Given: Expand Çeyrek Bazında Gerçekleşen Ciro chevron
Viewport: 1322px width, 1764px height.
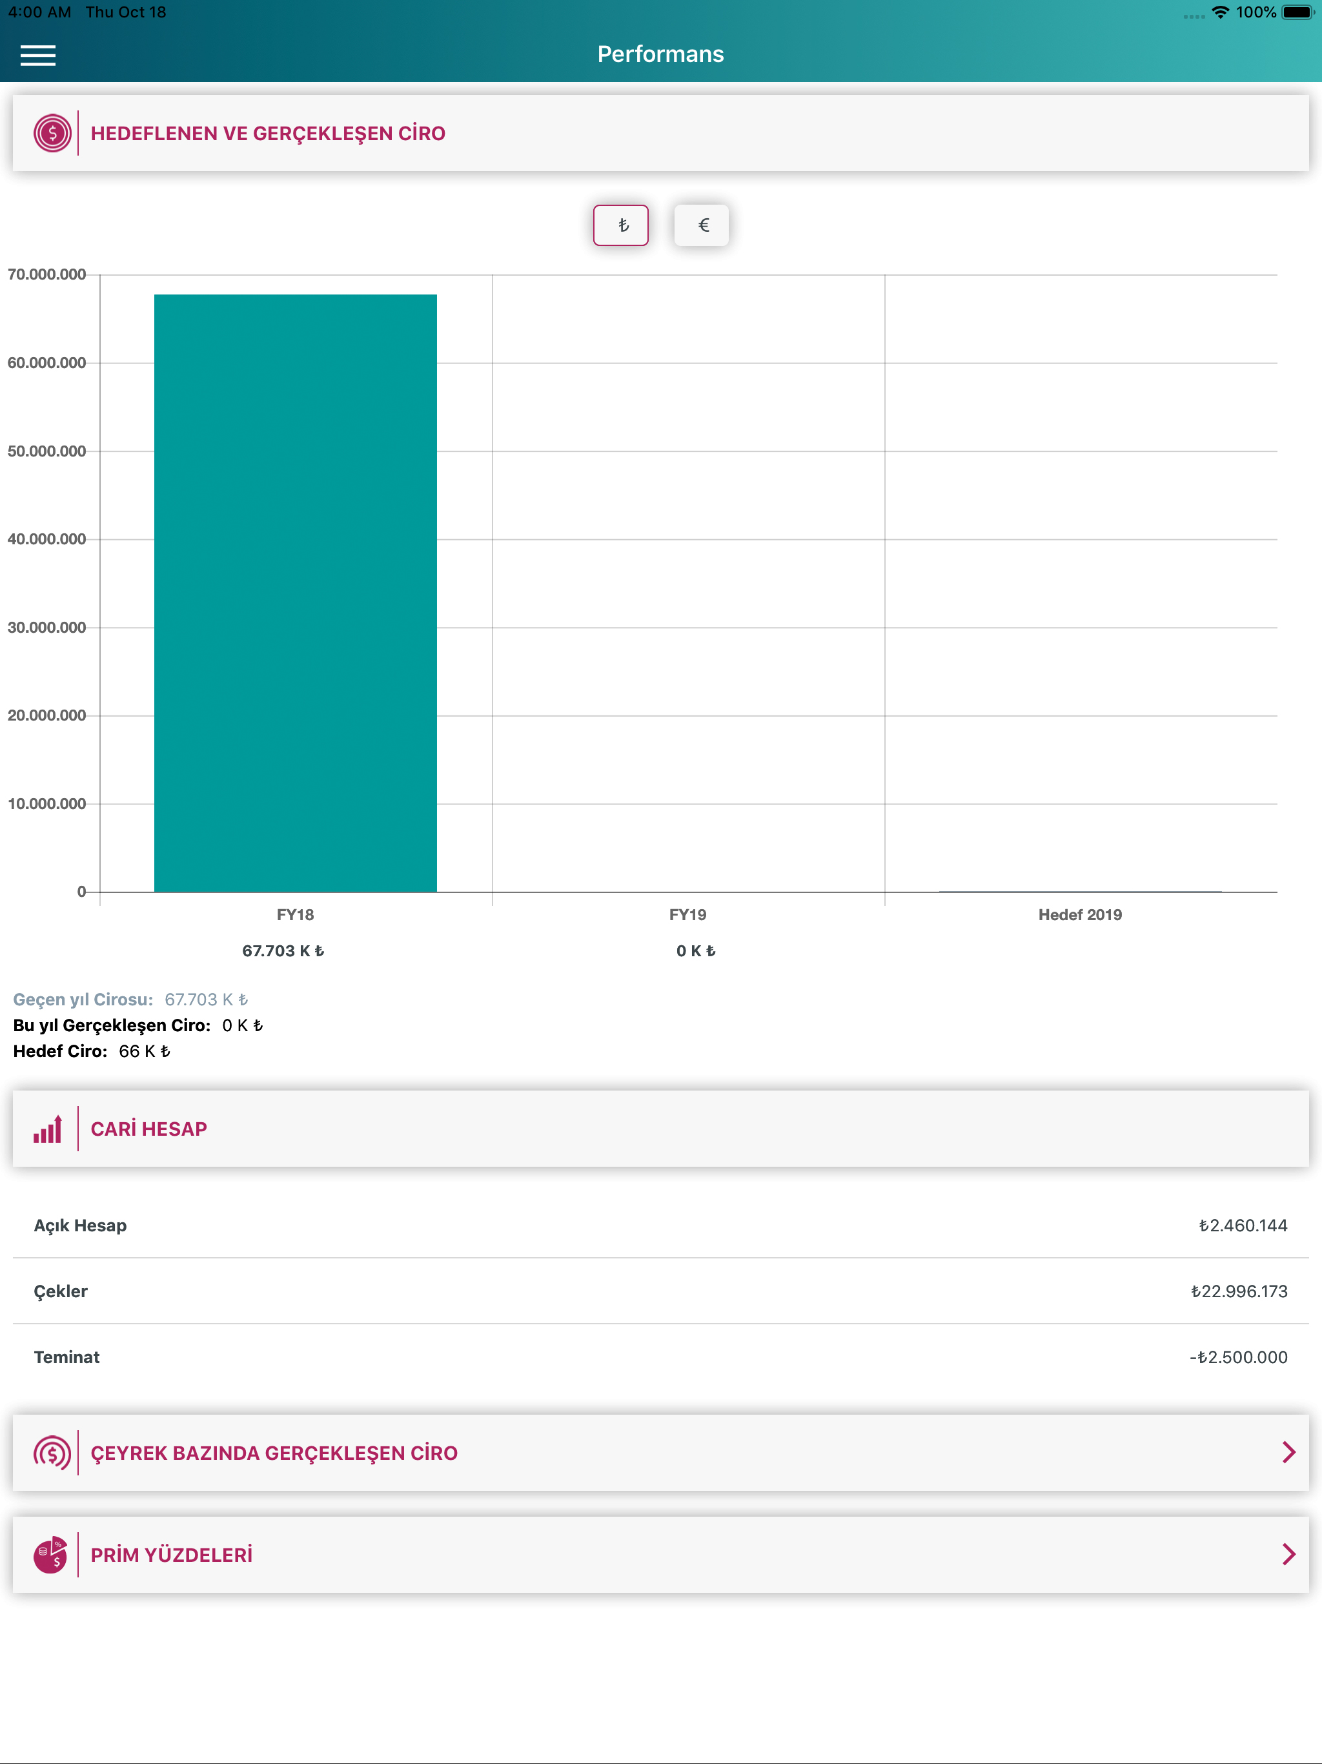Looking at the screenshot, I should coord(1288,1452).
